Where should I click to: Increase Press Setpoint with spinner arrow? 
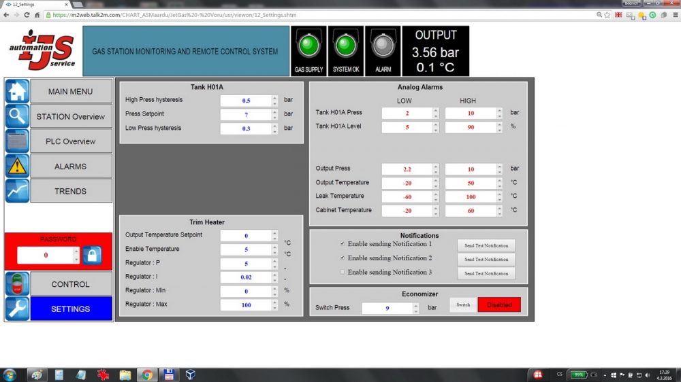point(275,111)
